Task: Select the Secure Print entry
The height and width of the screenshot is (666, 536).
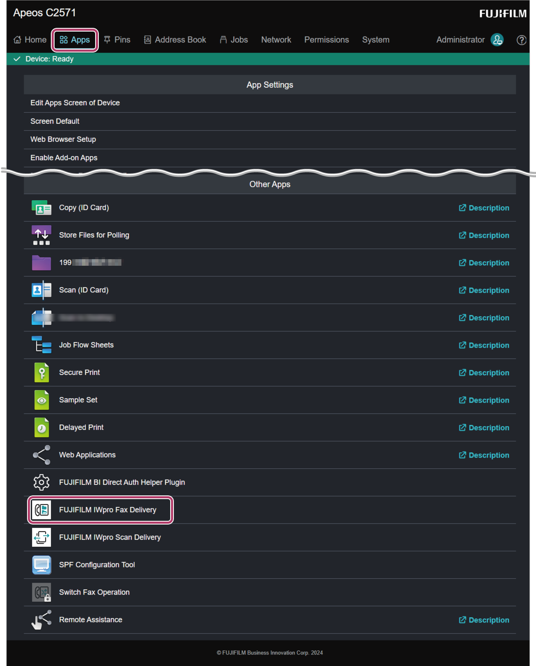Action: 80,372
